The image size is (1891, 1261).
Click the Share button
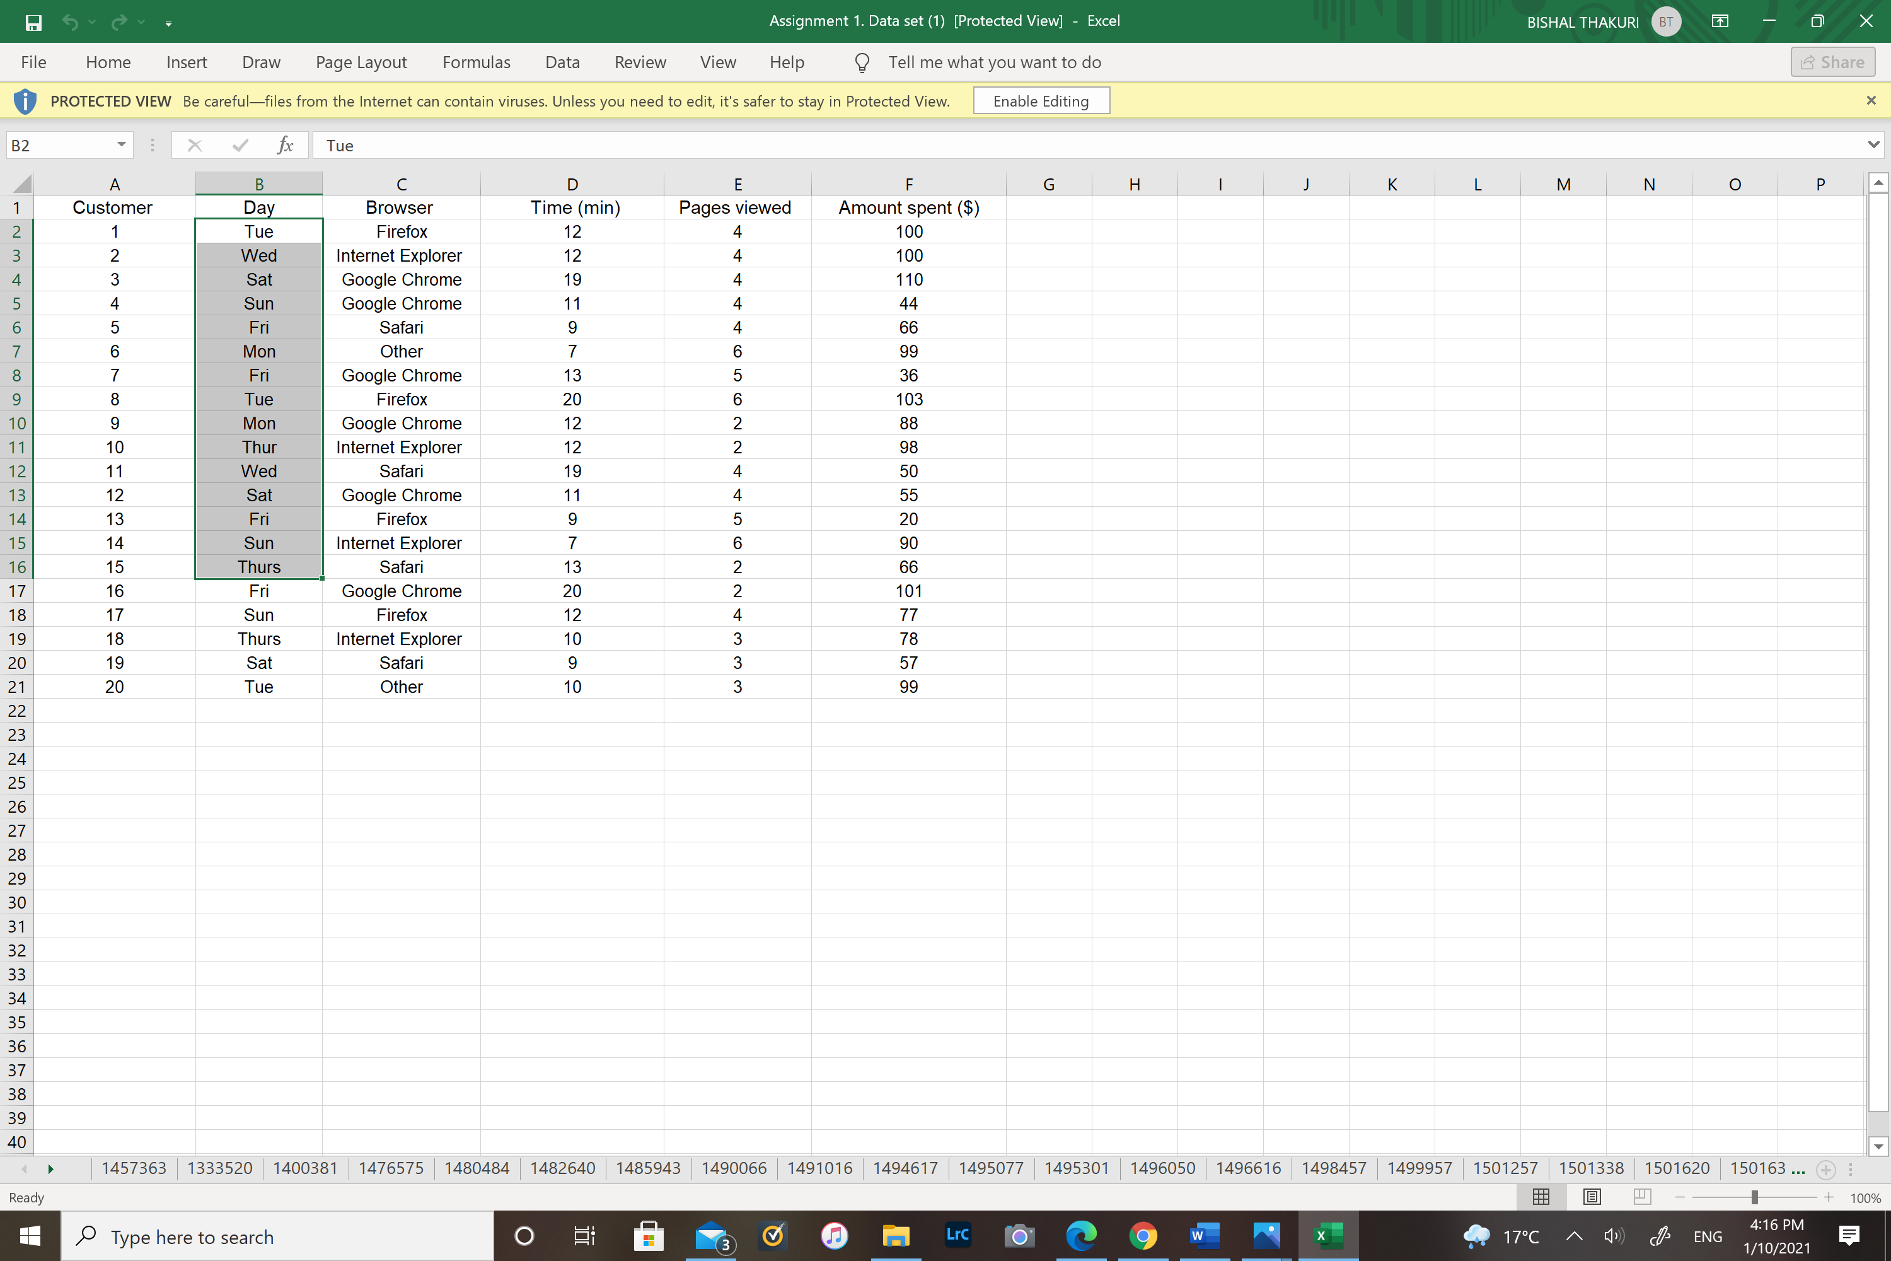click(x=1832, y=62)
